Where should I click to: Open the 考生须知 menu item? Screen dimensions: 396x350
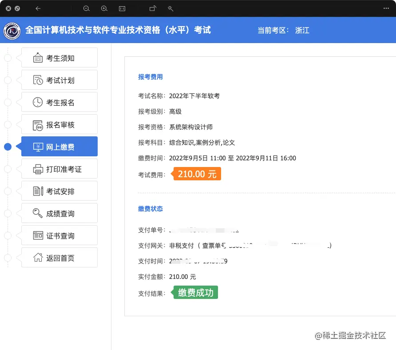click(x=59, y=58)
